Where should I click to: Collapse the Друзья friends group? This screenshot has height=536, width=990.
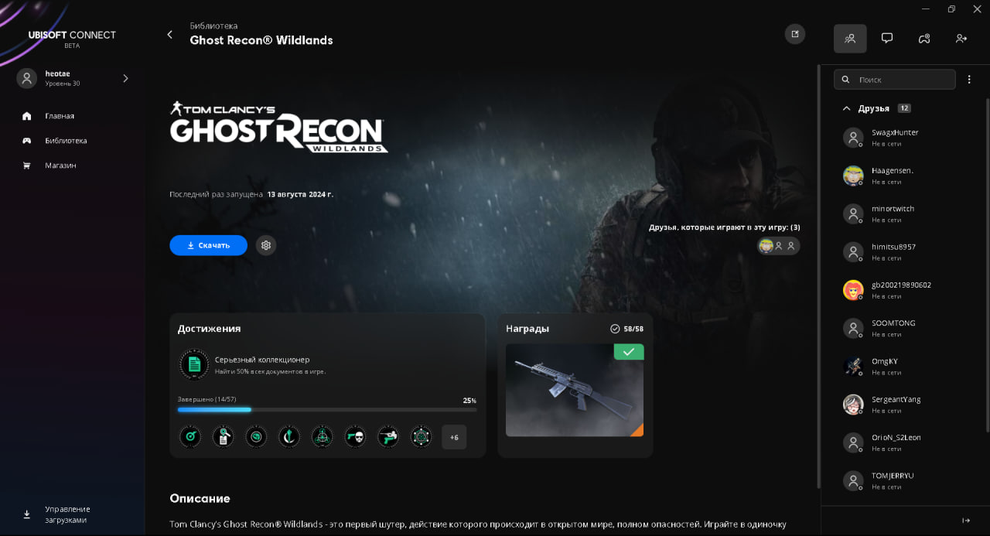[846, 108]
